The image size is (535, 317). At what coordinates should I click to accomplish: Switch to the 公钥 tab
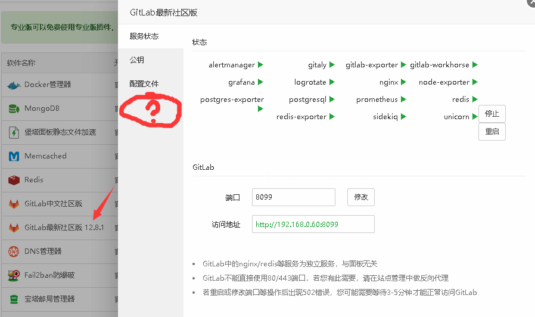151,60
